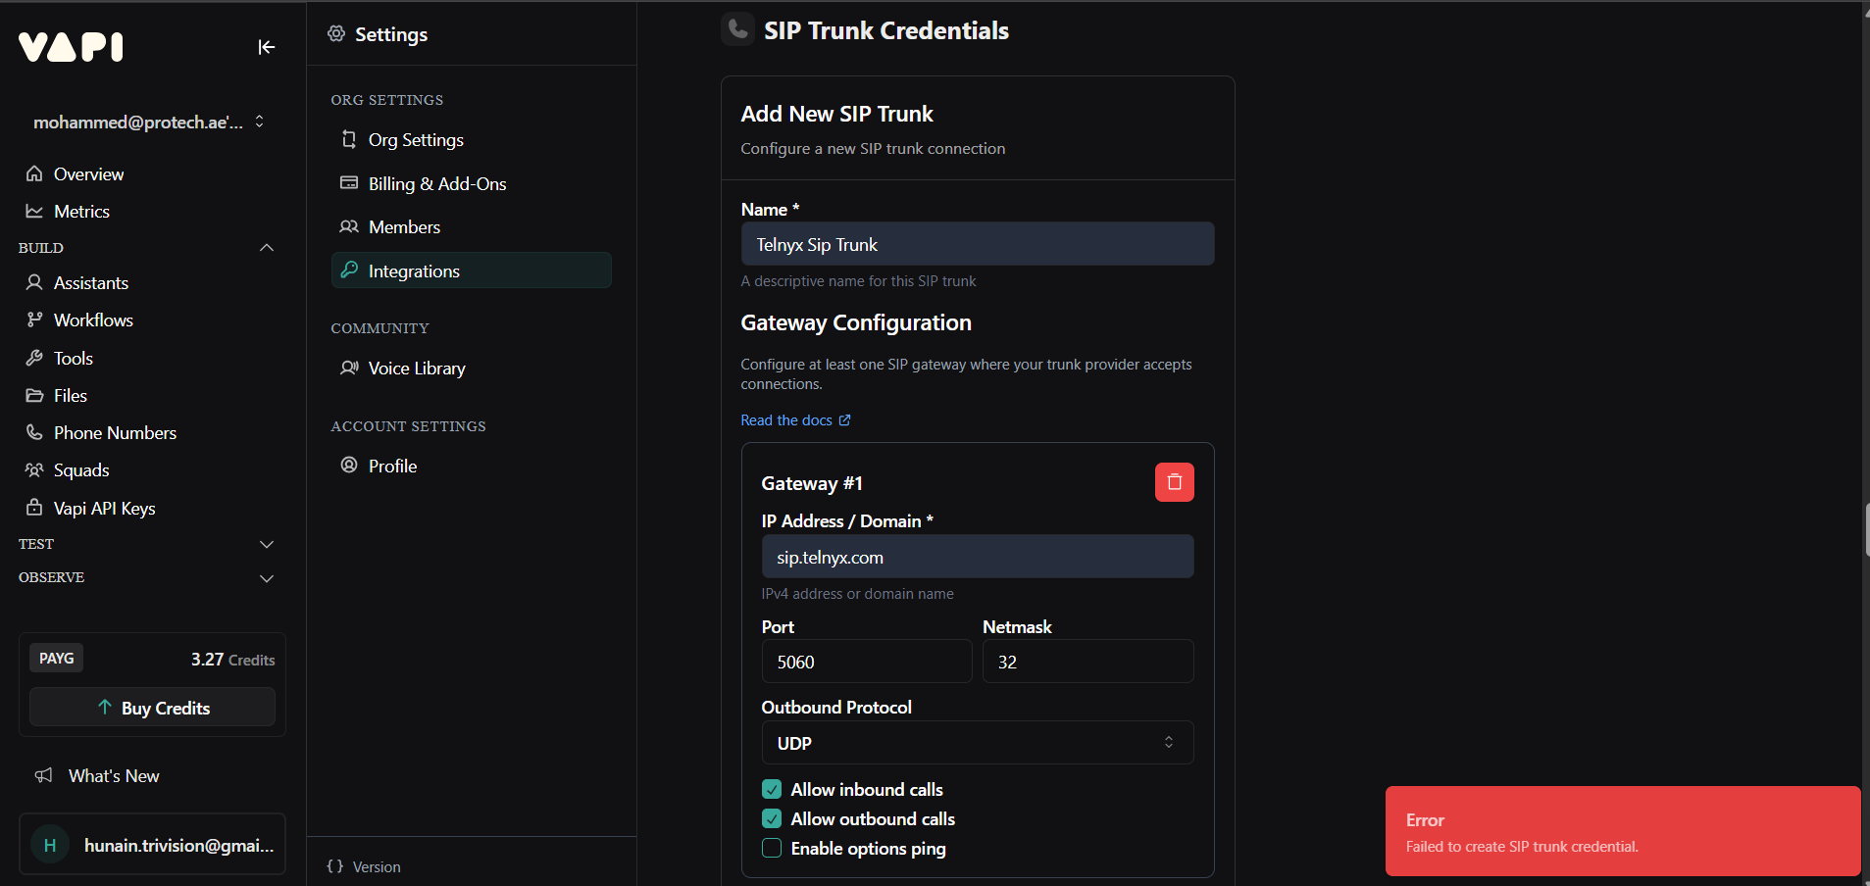The width and height of the screenshot is (1870, 886).
Task: Click the Settings gear icon
Action: tap(336, 33)
